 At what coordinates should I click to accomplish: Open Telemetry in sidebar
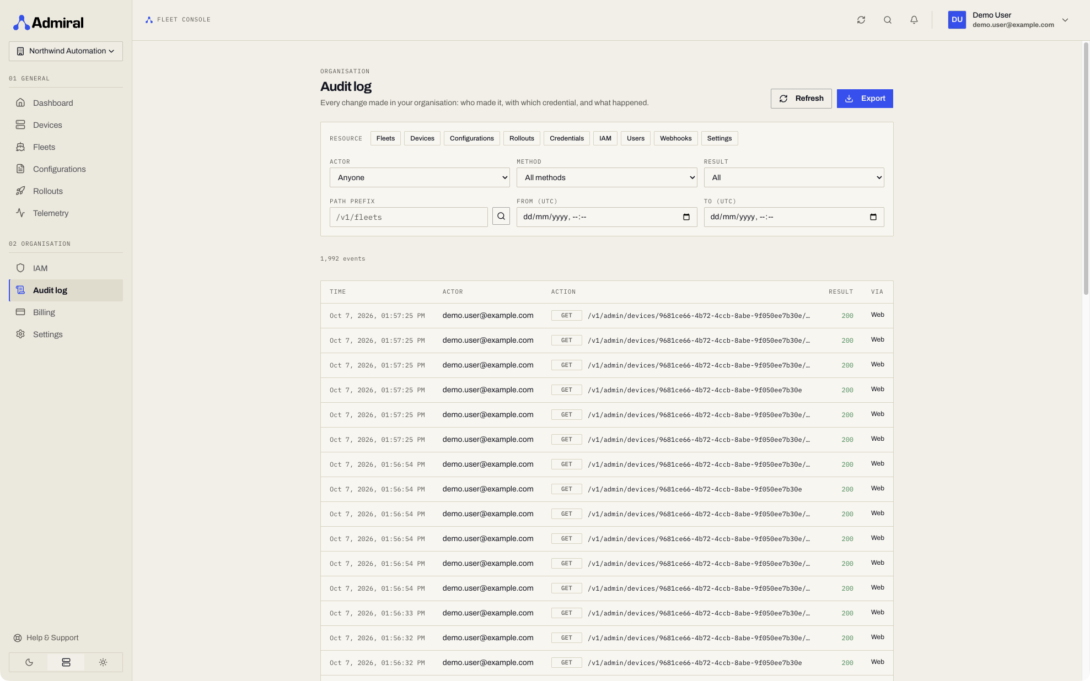point(66,213)
